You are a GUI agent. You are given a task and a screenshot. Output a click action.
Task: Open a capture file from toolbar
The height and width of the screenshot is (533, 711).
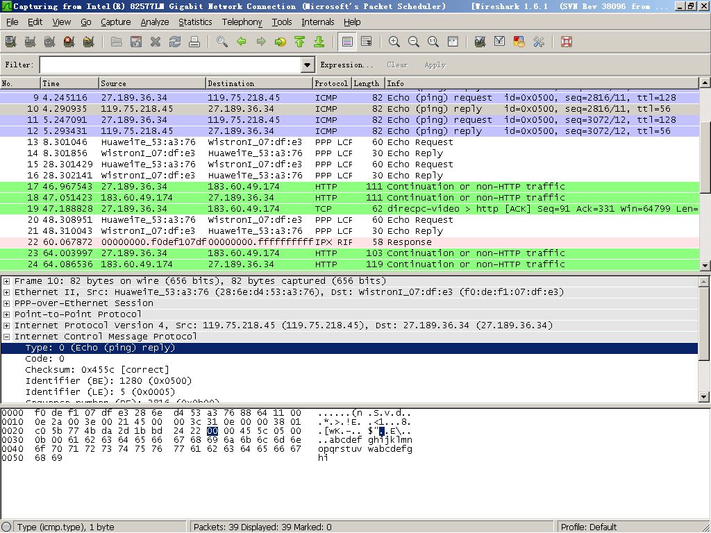click(x=117, y=42)
